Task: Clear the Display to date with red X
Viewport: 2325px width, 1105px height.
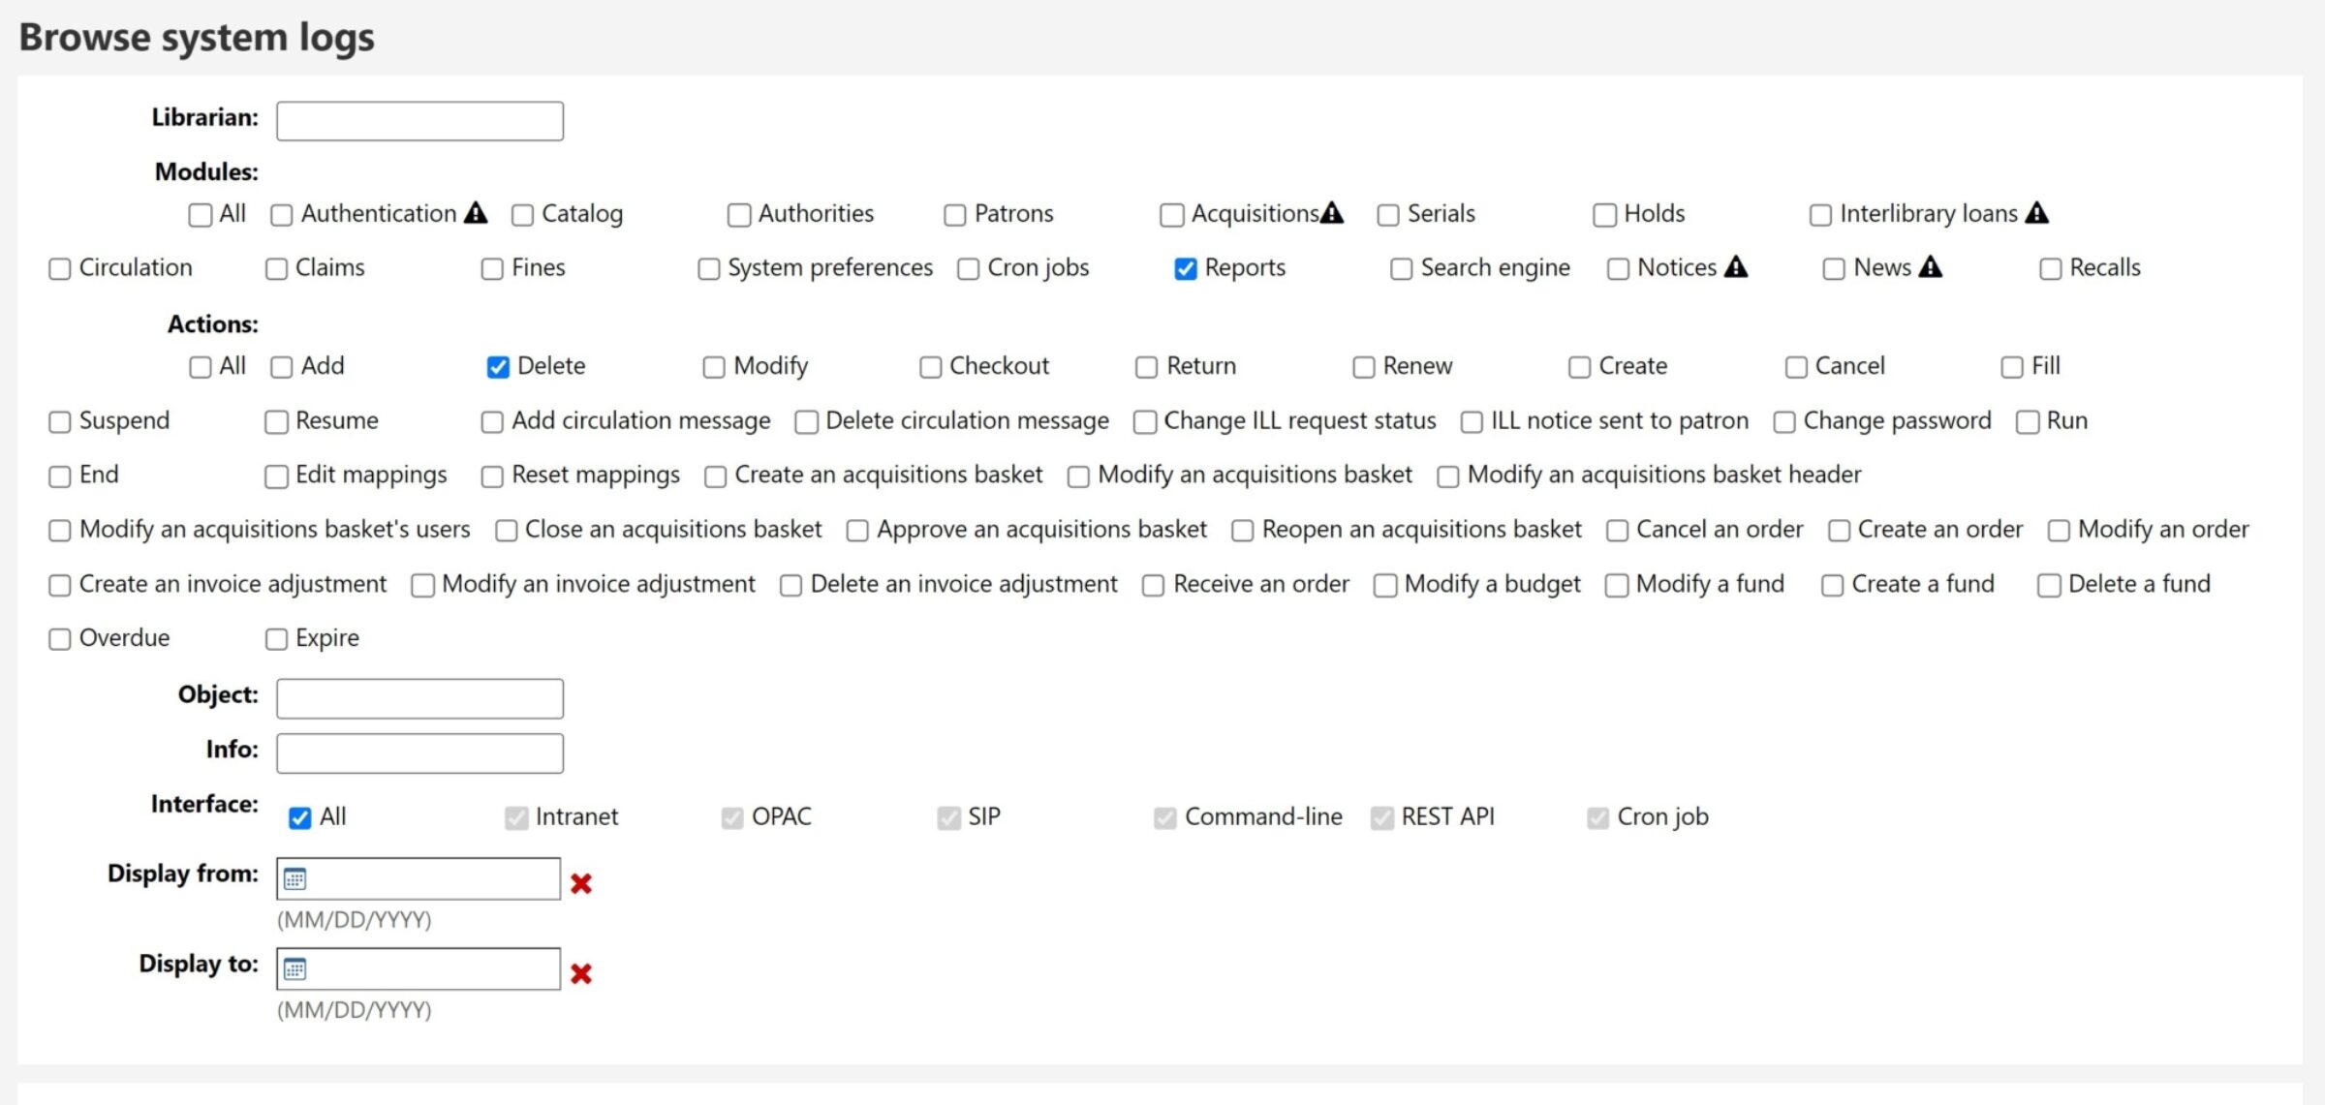Action: pyautogui.click(x=581, y=973)
